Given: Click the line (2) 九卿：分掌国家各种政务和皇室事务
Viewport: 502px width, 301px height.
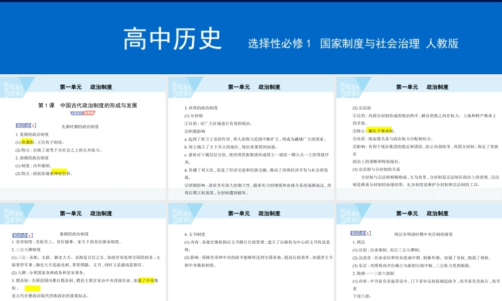Looking at the screenshot, I should (x=49, y=273).
